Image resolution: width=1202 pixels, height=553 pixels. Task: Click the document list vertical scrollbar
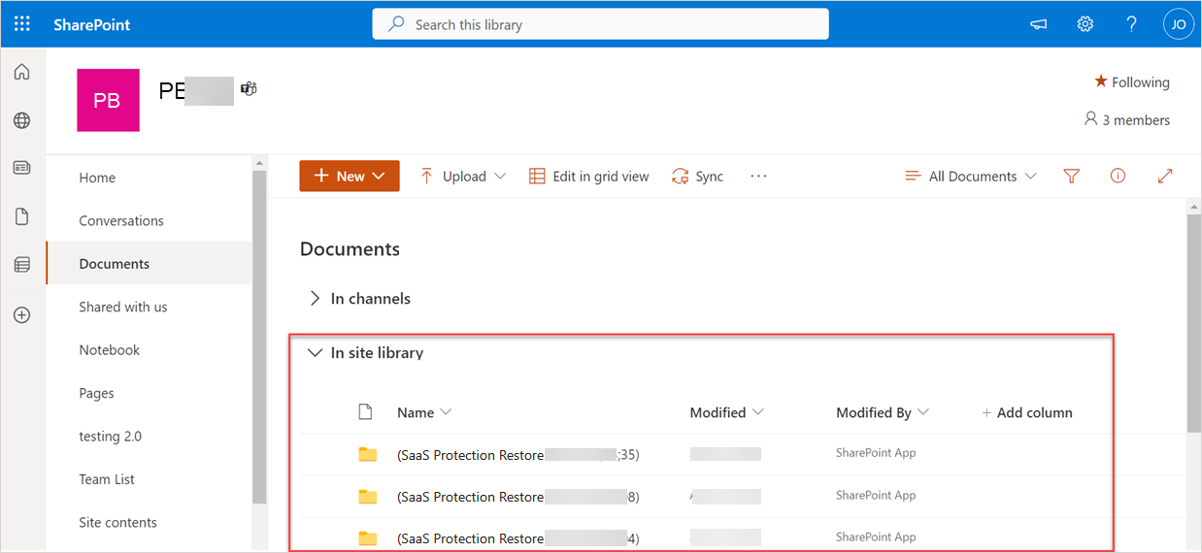[x=1194, y=322]
